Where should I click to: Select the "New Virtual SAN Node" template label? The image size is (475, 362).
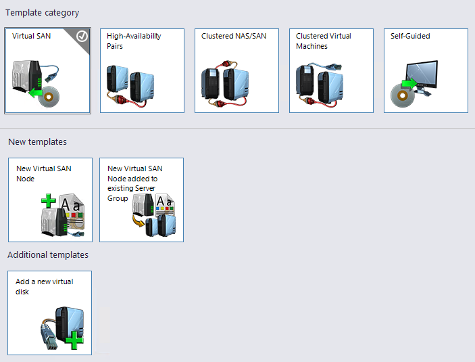44,173
